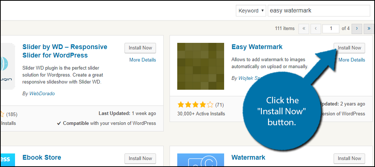Jump to the last results page
The image size is (375, 167).
[370, 29]
